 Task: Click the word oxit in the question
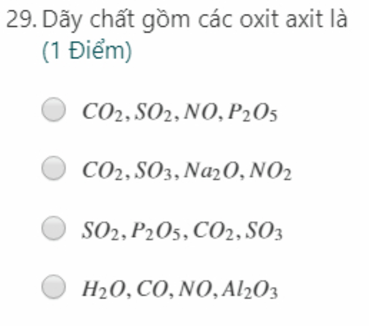coord(258,20)
